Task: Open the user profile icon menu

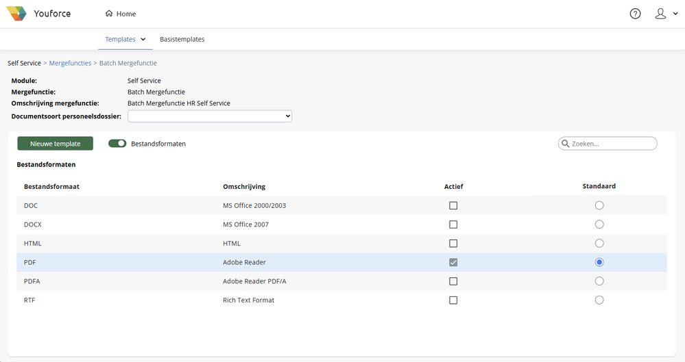Action: [660, 14]
